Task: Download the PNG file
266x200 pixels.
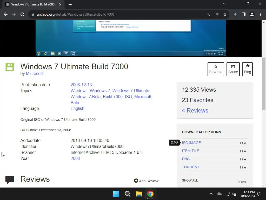Action: pyautogui.click(x=186, y=159)
